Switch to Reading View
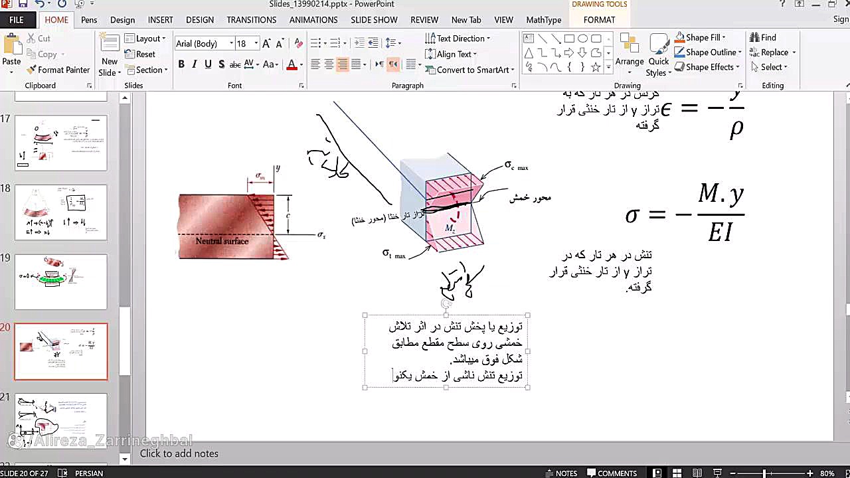This screenshot has height=478, width=850. click(x=697, y=473)
